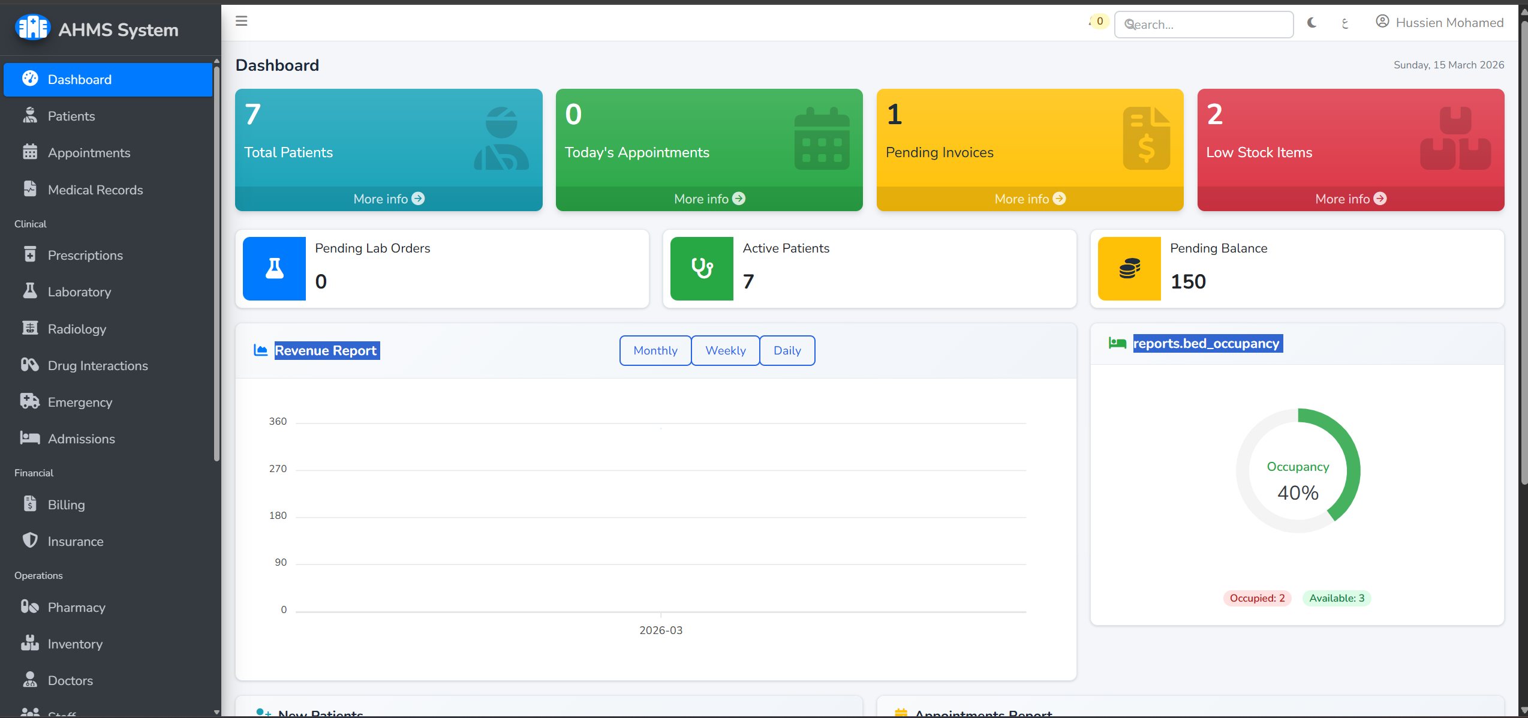Collapse the sidebar with the hamburger icon
Image resolution: width=1528 pixels, height=718 pixels.
tap(242, 21)
